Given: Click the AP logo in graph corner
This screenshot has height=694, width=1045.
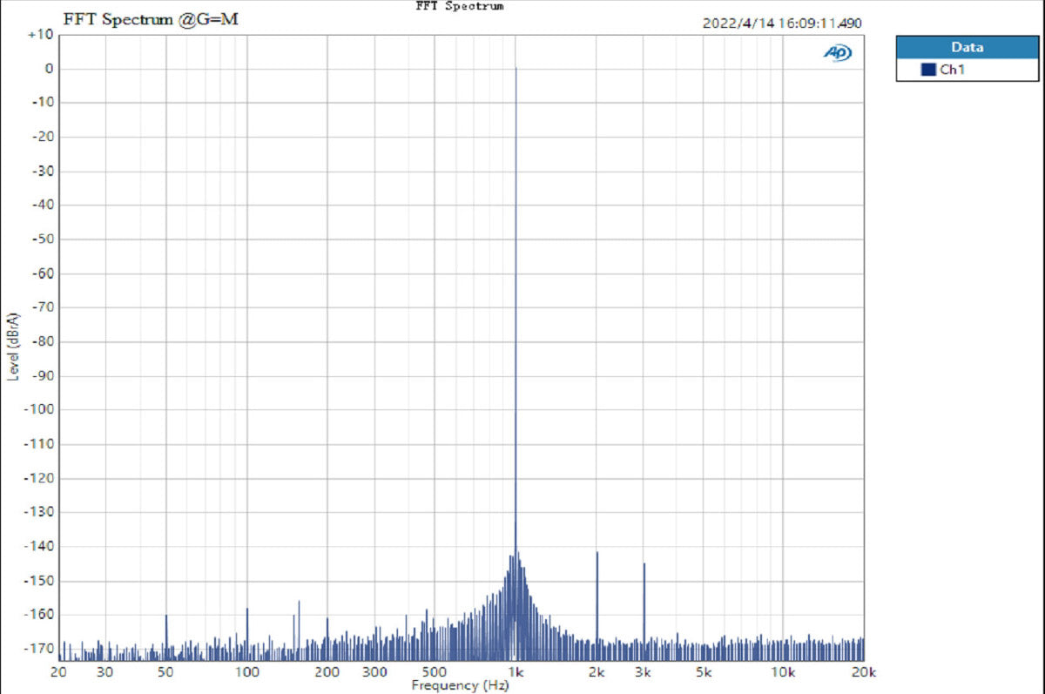Looking at the screenshot, I should tap(837, 53).
